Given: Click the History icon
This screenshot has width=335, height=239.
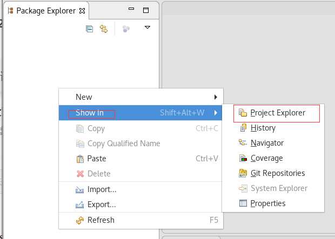Looking at the screenshot, I should (x=243, y=128).
